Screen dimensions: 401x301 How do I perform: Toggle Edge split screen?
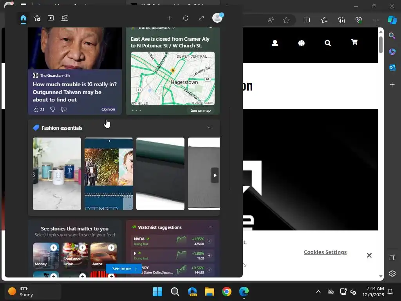coord(307,20)
